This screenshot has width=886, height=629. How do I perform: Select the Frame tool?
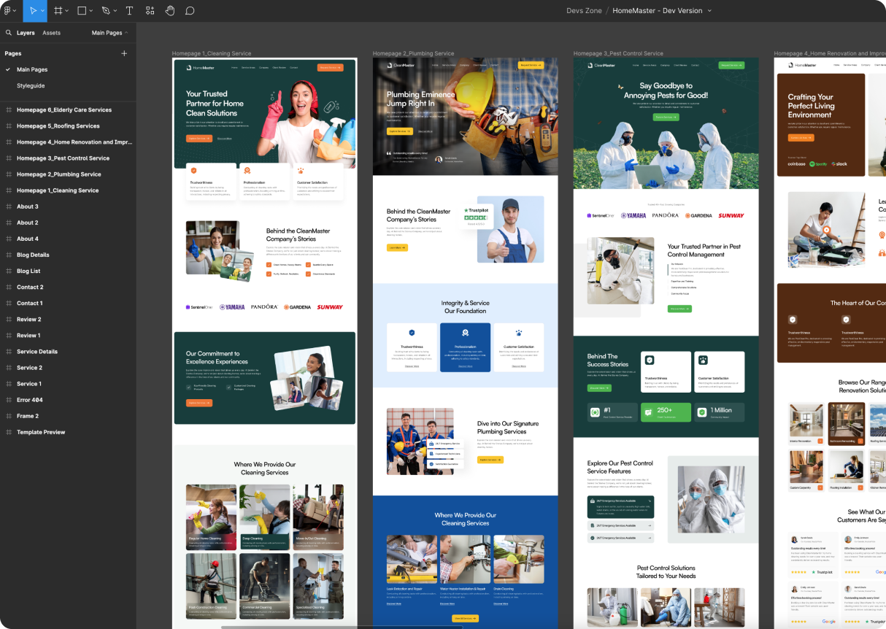[x=58, y=11]
